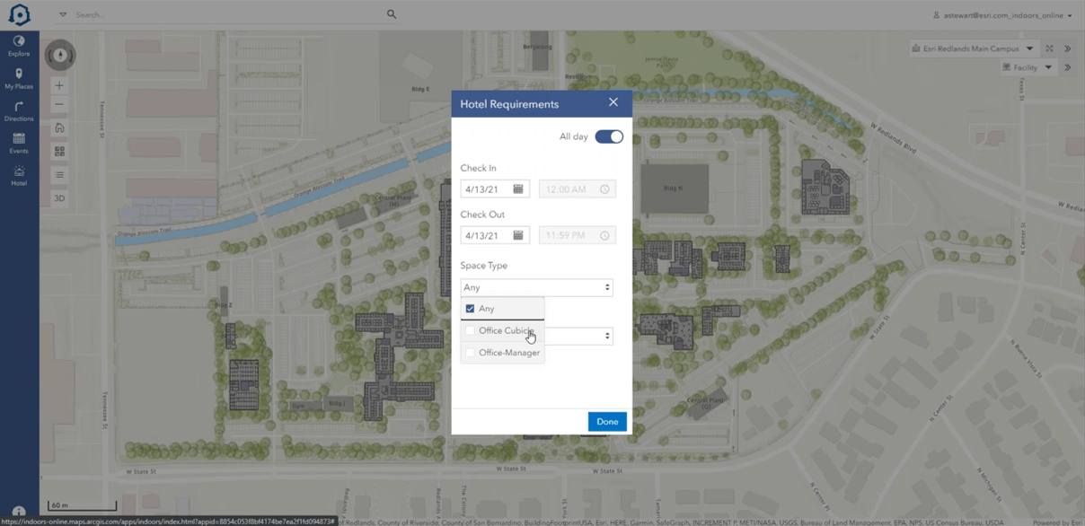Viewport: 1085px width, 526px height.
Task: Check the Office Cubicle option
Action: point(470,330)
